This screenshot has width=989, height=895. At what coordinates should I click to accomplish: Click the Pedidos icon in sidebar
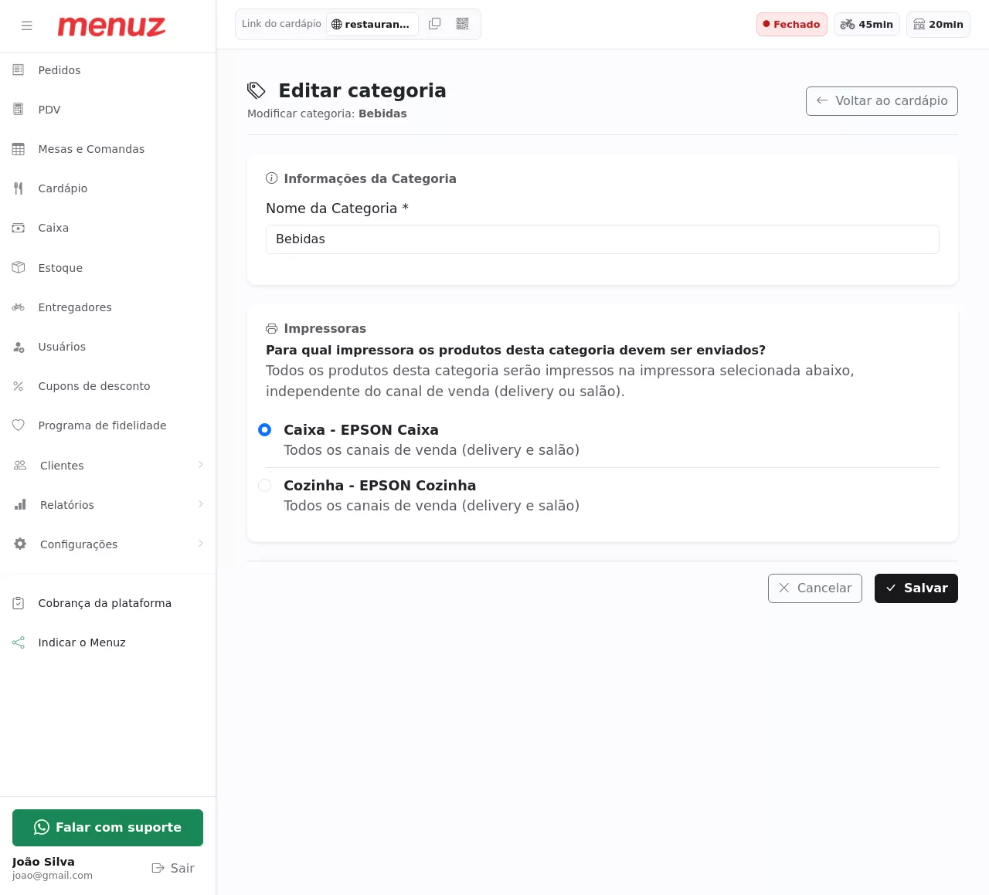tap(19, 70)
